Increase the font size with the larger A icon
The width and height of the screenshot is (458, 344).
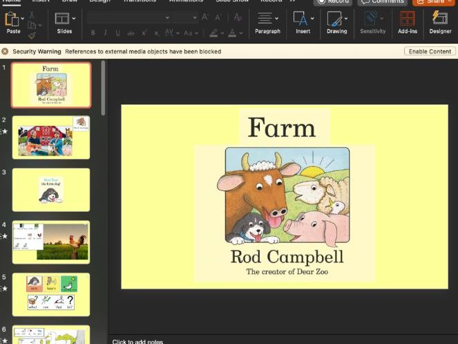(x=205, y=17)
